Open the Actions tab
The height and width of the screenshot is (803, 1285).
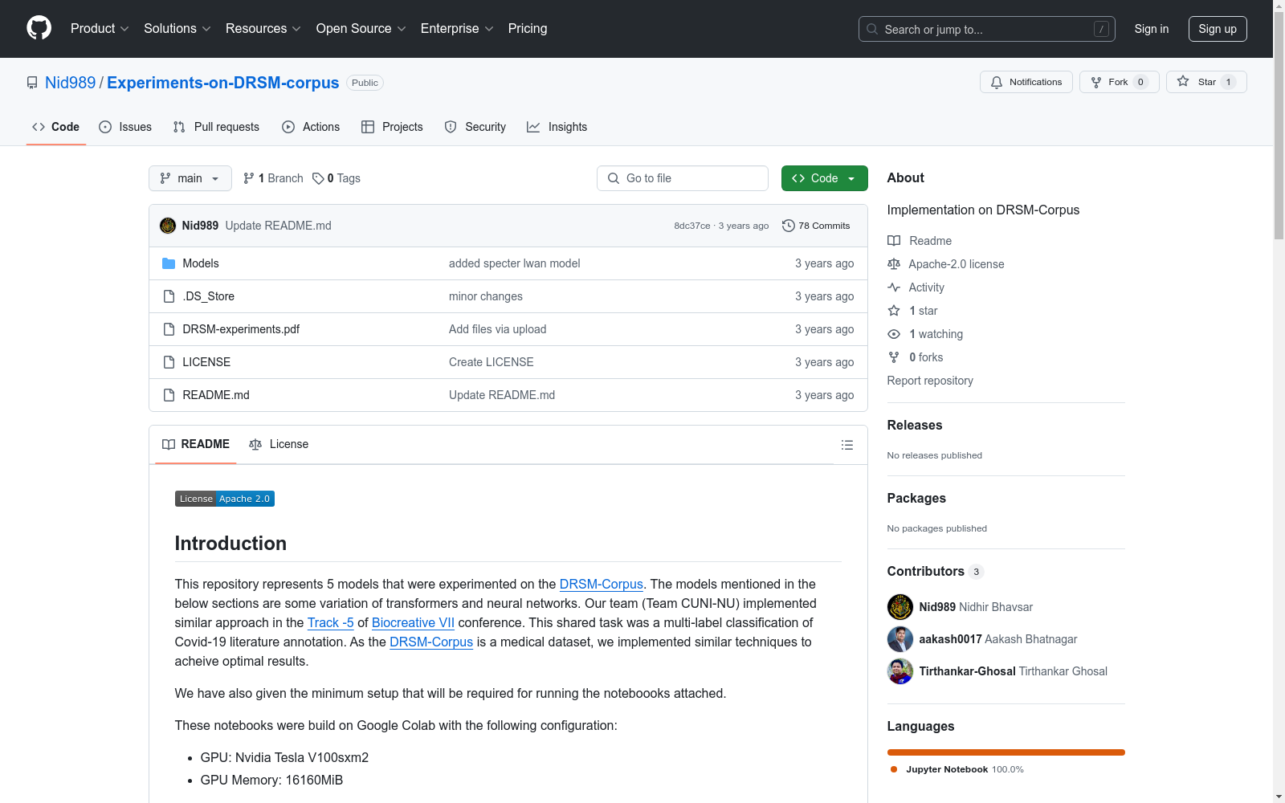pyautogui.click(x=311, y=127)
